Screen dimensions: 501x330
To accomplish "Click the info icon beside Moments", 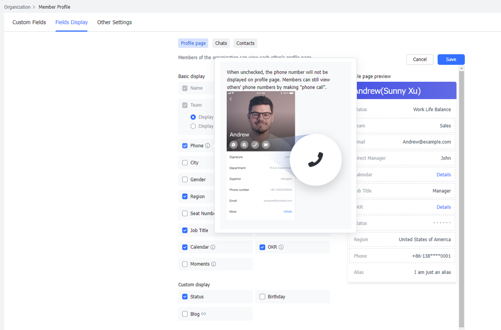I will [x=213, y=264].
